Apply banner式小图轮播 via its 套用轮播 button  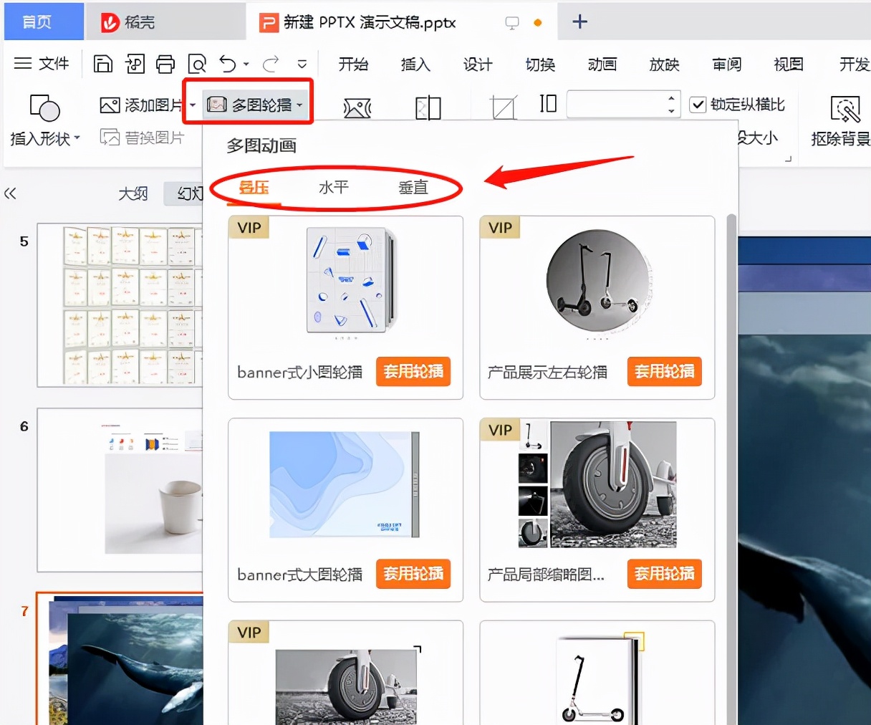tap(413, 372)
